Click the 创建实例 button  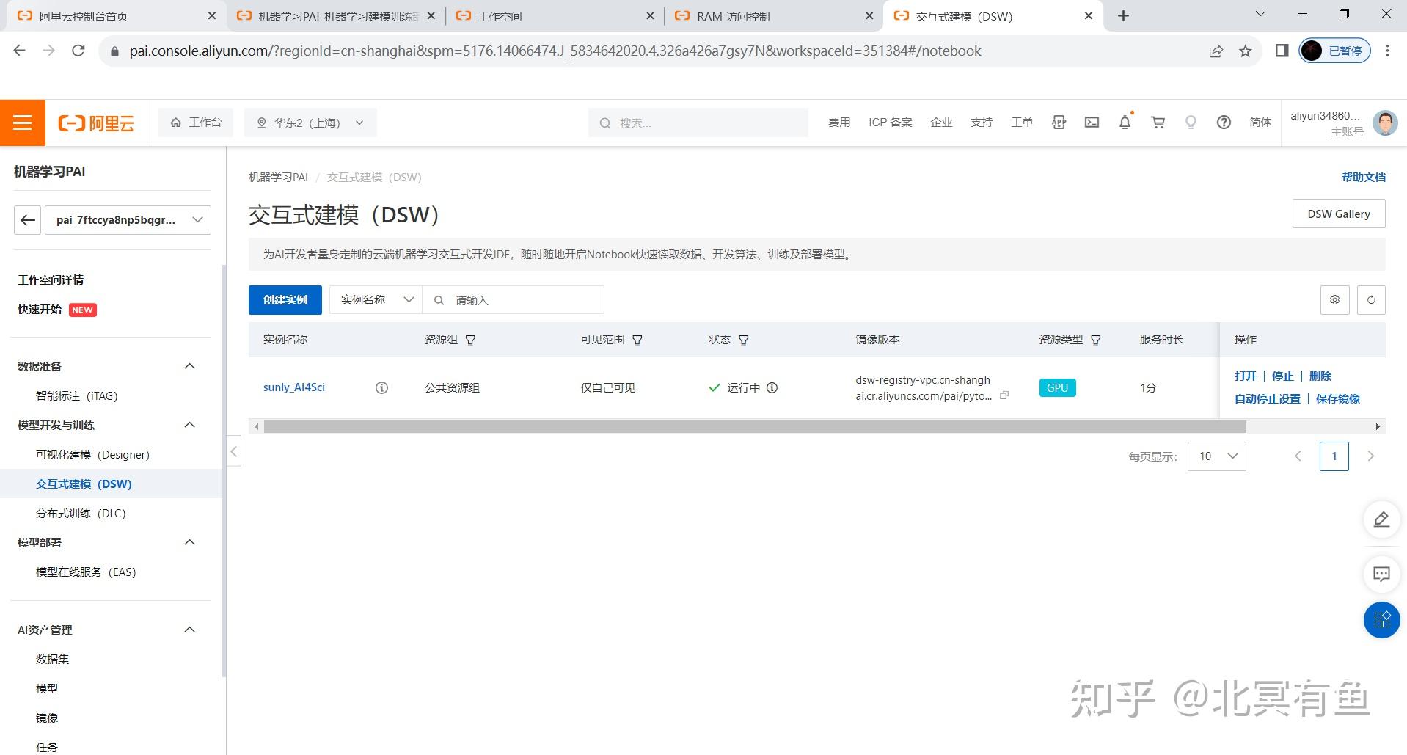285,299
